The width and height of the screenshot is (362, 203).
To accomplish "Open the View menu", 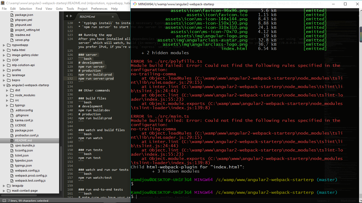I will tap(49, 9).
